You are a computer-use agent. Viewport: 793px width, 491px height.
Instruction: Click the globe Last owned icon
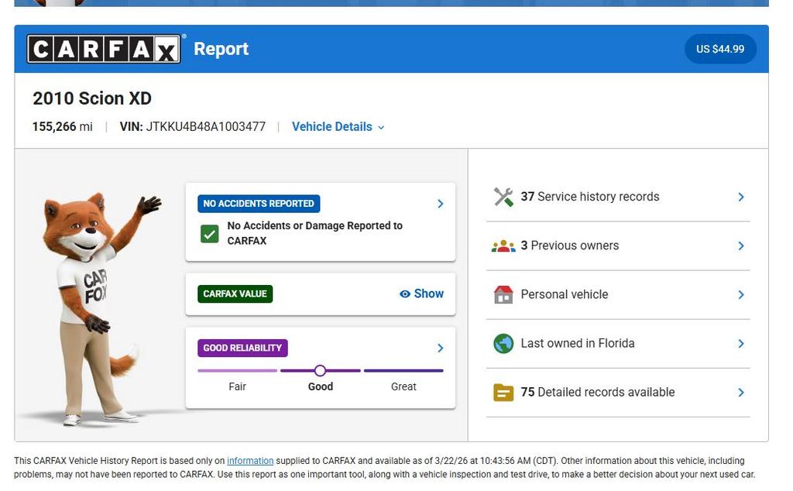503,344
